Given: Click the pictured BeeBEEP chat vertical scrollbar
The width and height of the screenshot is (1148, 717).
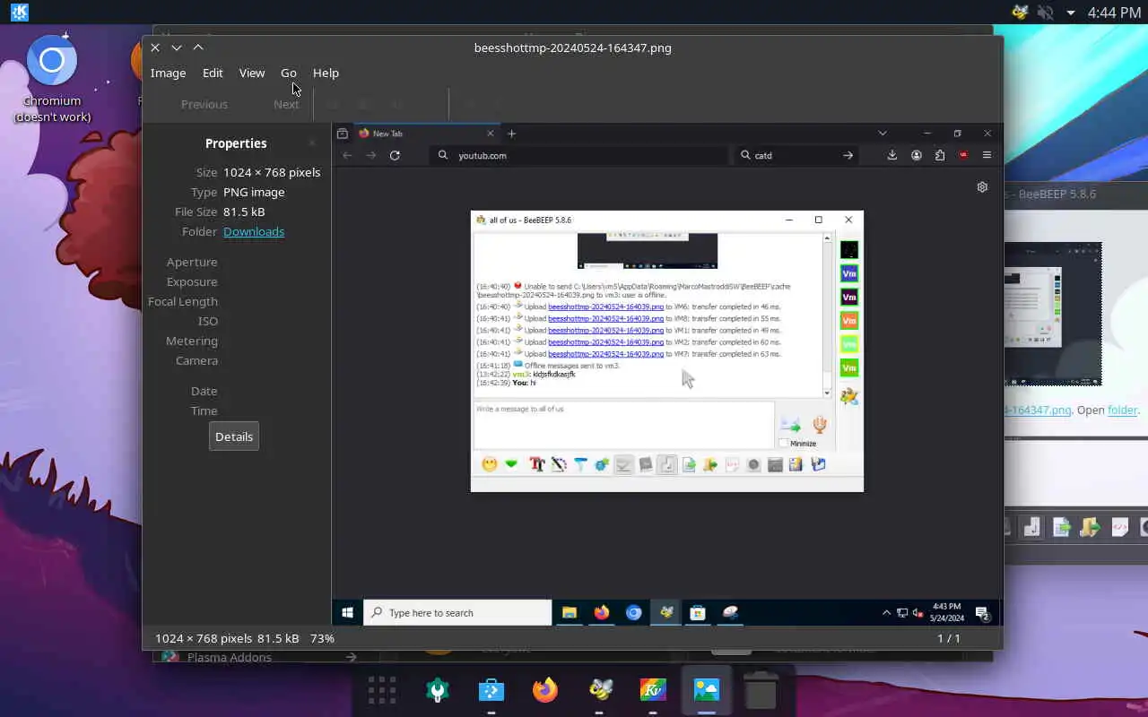Looking at the screenshot, I should (827, 315).
